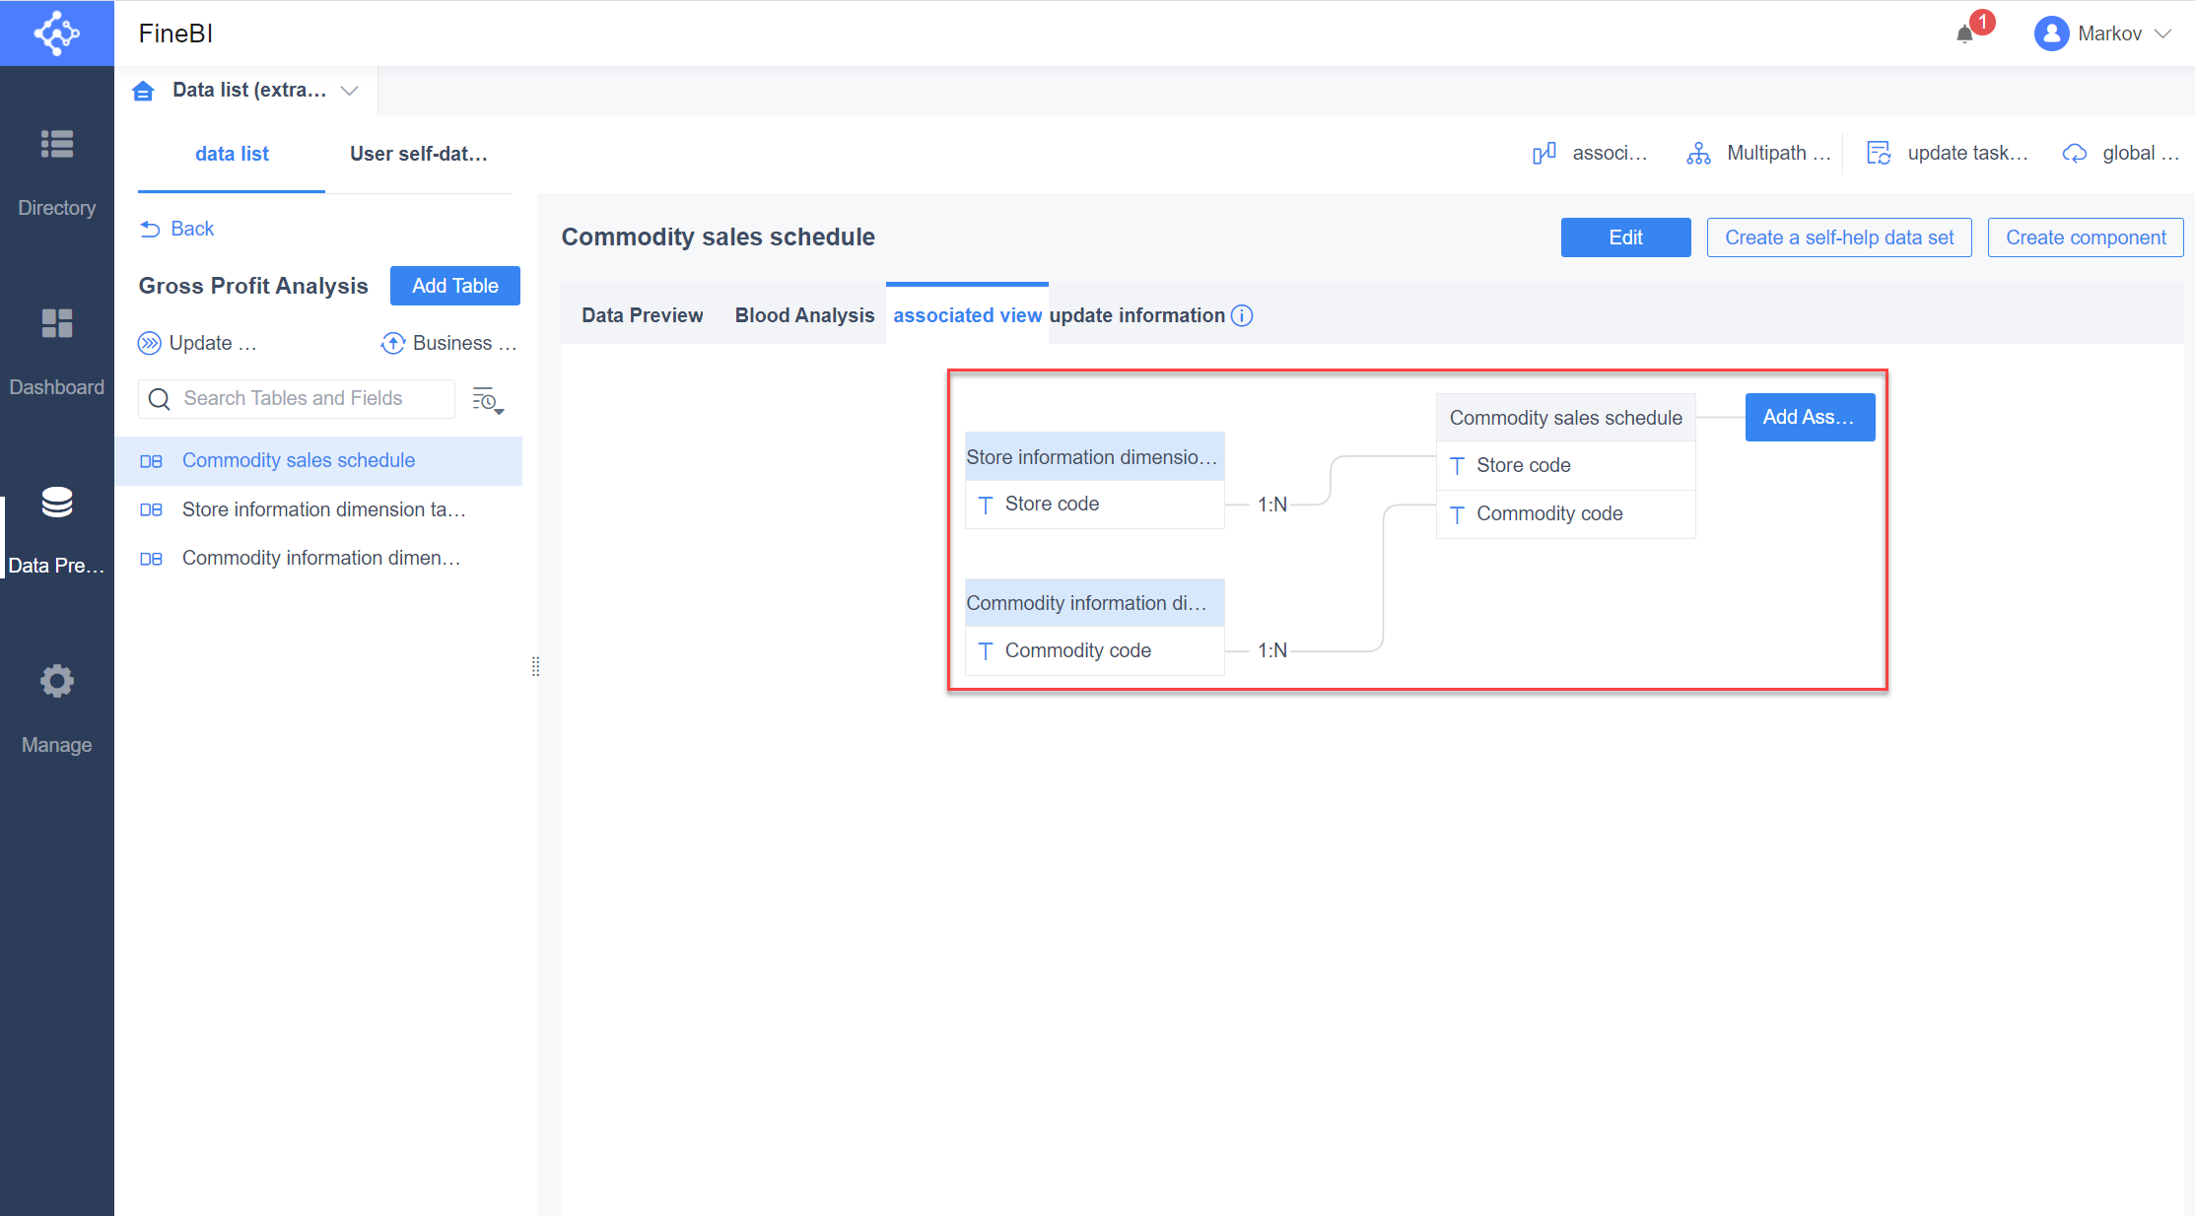Select Store information dimension table in list
The image size is (2195, 1216).
click(x=318, y=509)
